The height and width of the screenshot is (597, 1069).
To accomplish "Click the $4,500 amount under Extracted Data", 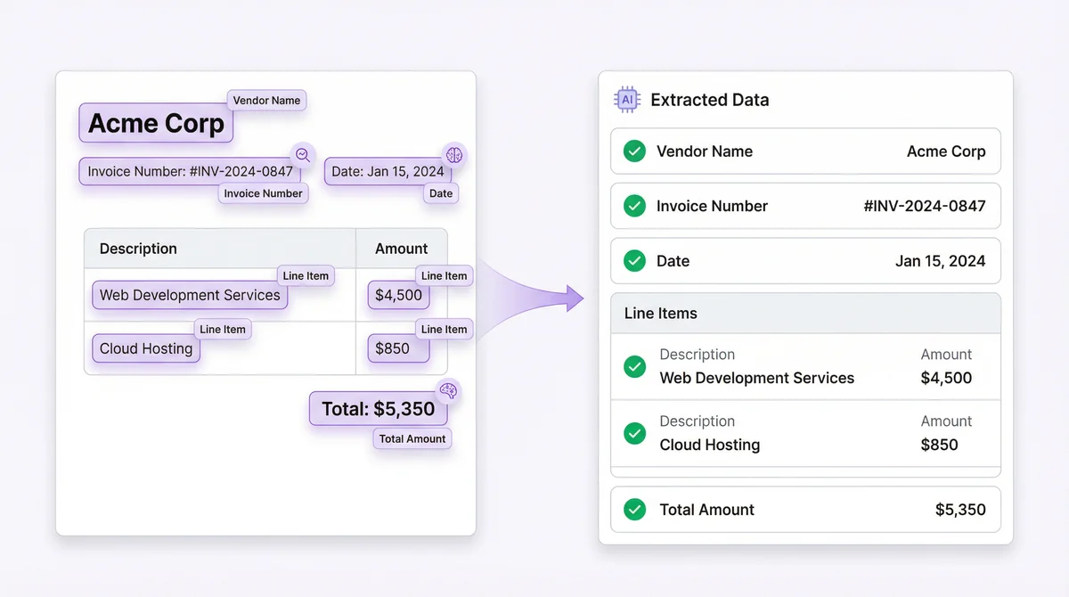I will (x=946, y=378).
